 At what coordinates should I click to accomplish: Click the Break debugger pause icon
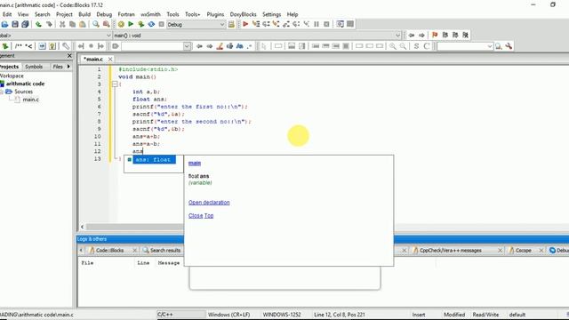pyautogui.click(x=317, y=24)
